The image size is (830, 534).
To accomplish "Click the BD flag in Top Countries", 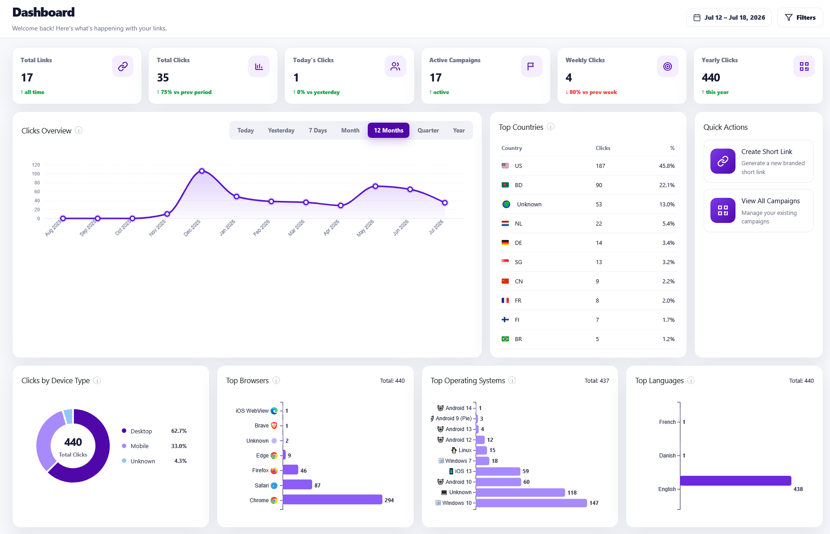I will pyautogui.click(x=505, y=185).
